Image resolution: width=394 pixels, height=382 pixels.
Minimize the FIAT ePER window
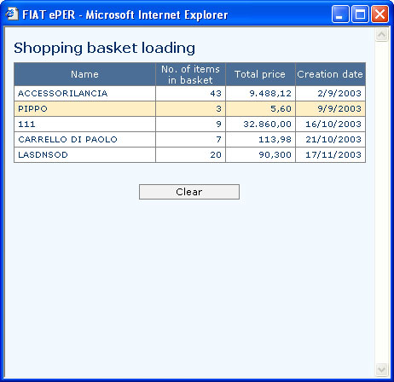(x=340, y=14)
